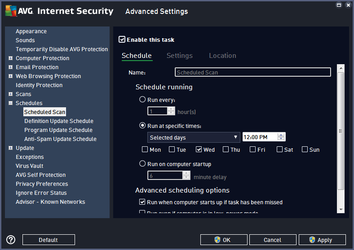
Task: Click the Name input field
Action: point(252,72)
